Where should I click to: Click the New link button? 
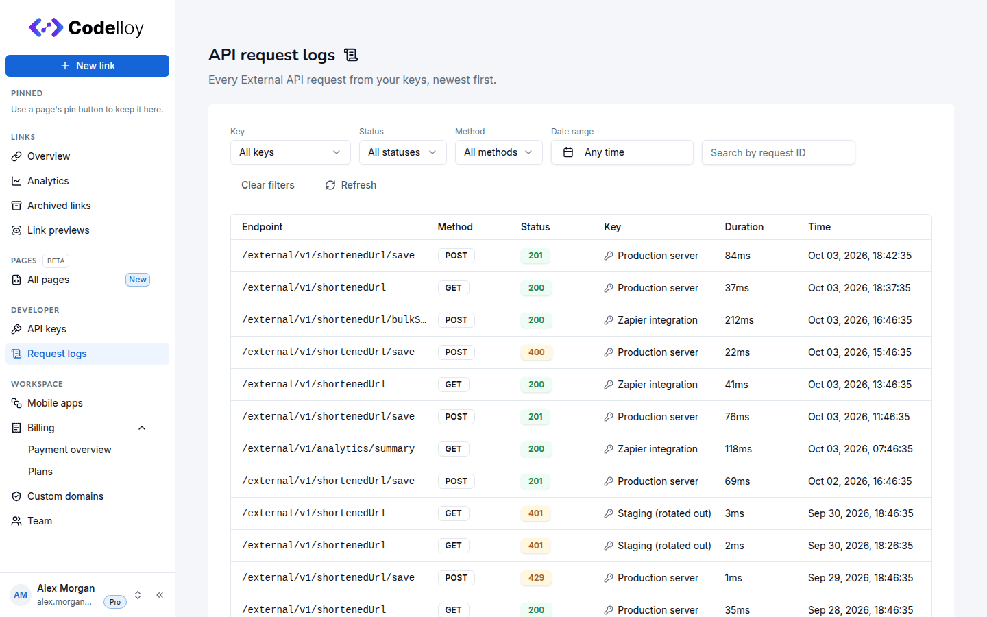tap(87, 66)
